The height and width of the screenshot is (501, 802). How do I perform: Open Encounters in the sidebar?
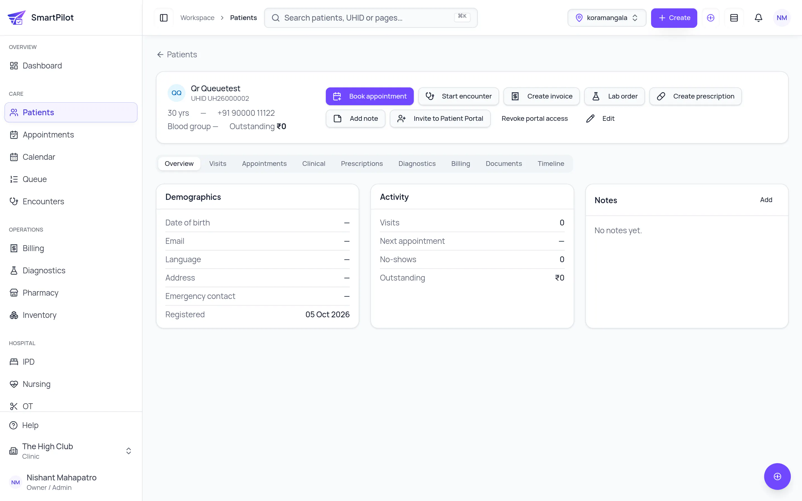click(71, 202)
